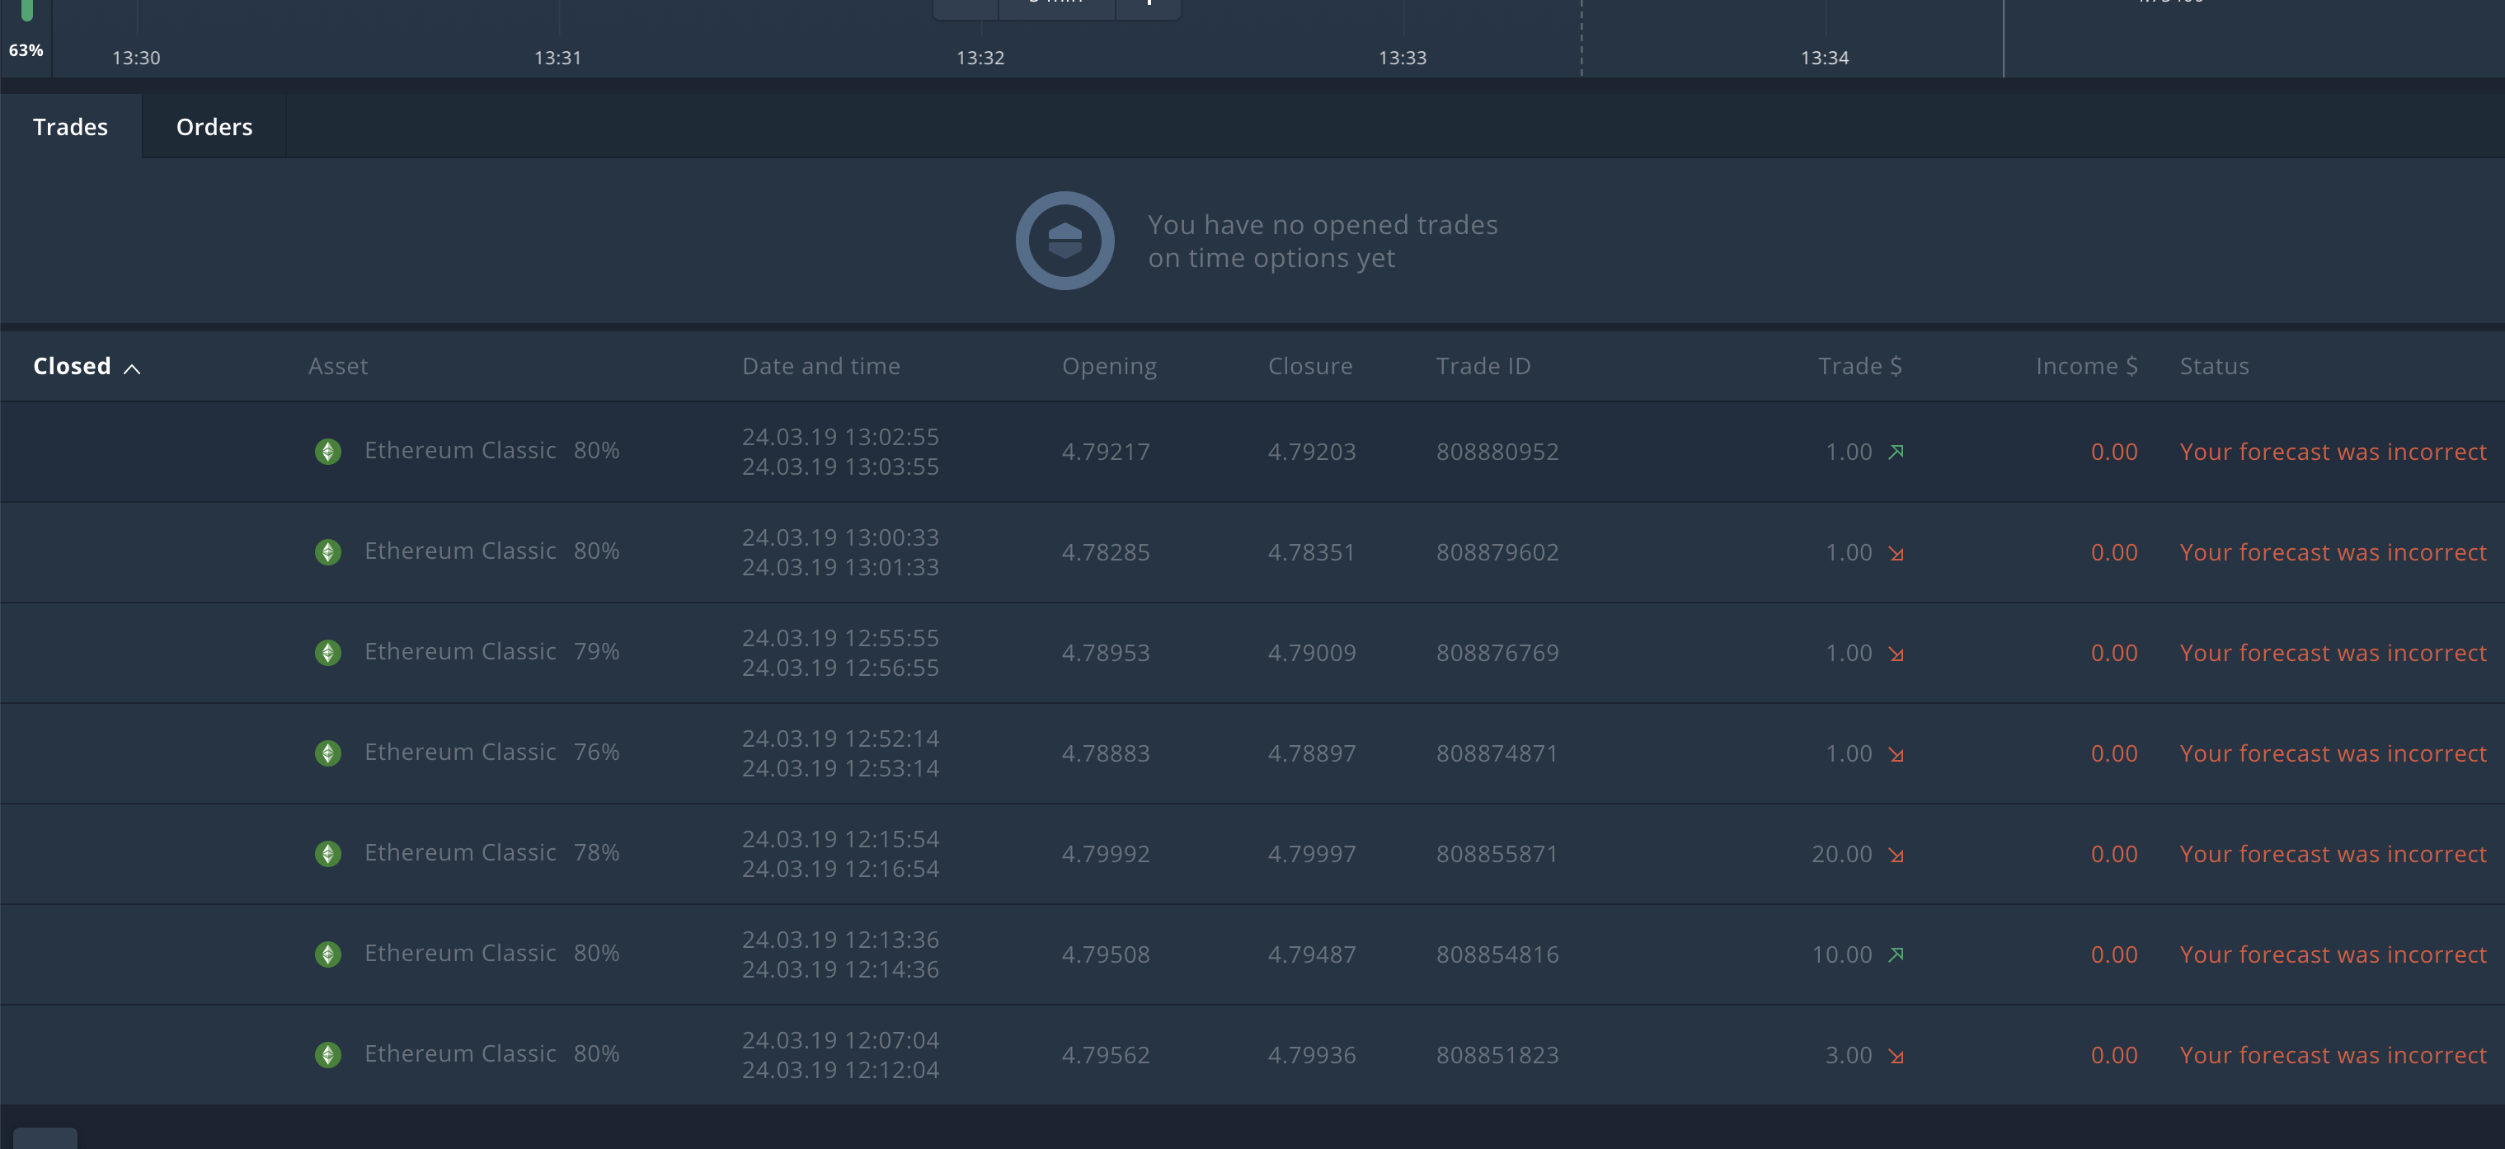Viewport: 2505px width, 1149px height.
Task: Click the Ethereum Classic icon on trade 808879602
Action: 327,552
